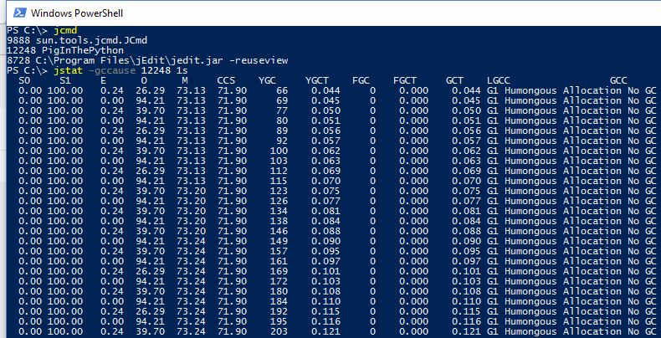Click the YGC value 112
Image resolution: width=661 pixels, height=338 pixels.
pos(279,171)
